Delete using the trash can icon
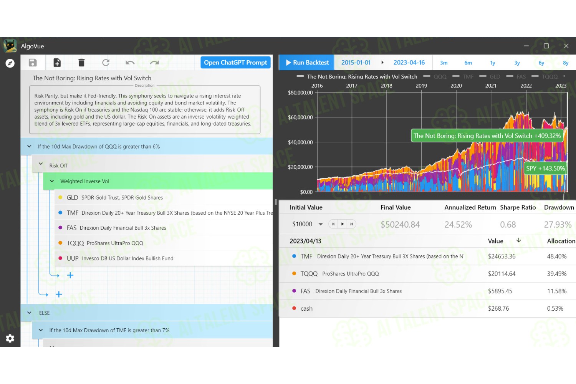 (x=81, y=63)
